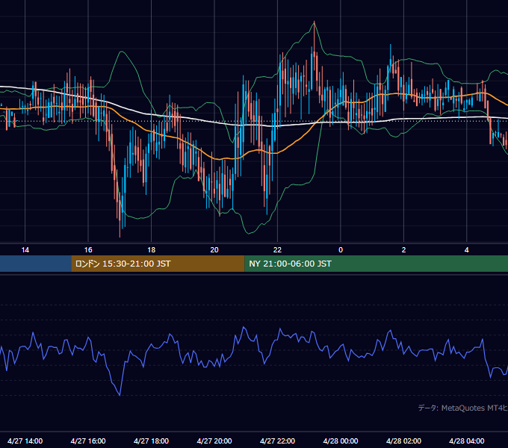Click the 4/27 20:00 date label
Image resolution: width=508 pixels, height=448 pixels.
tap(214, 441)
